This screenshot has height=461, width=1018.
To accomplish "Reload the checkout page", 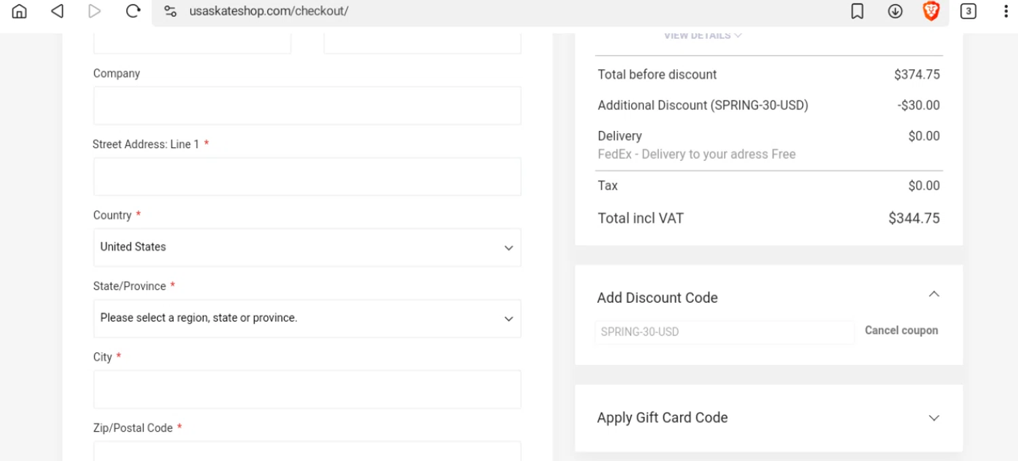I will click(x=133, y=11).
